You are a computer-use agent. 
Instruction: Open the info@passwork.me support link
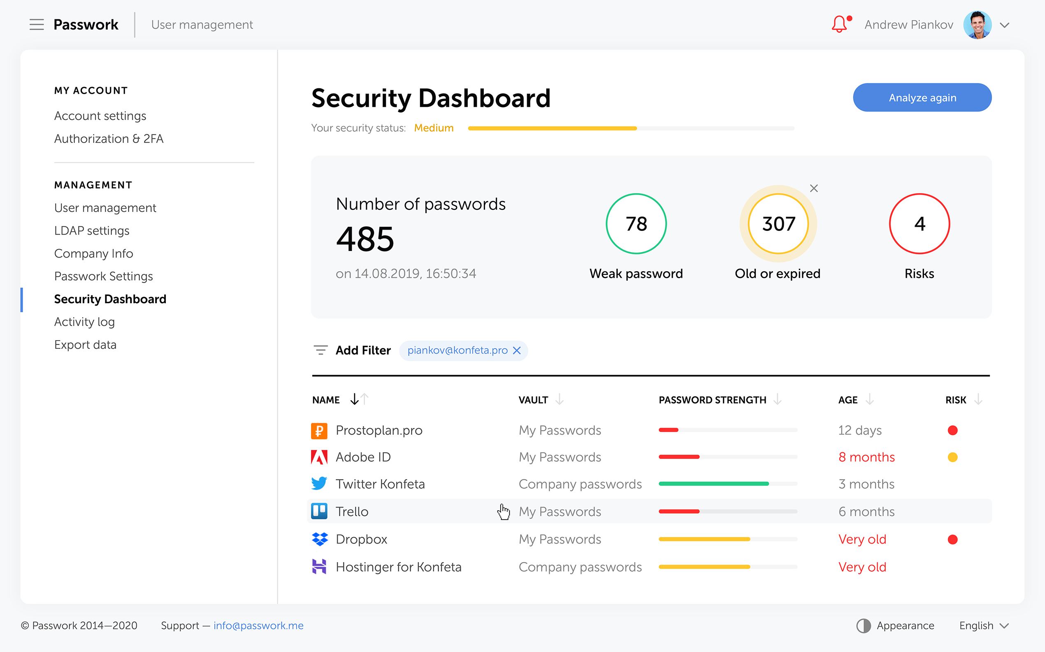pyautogui.click(x=258, y=626)
